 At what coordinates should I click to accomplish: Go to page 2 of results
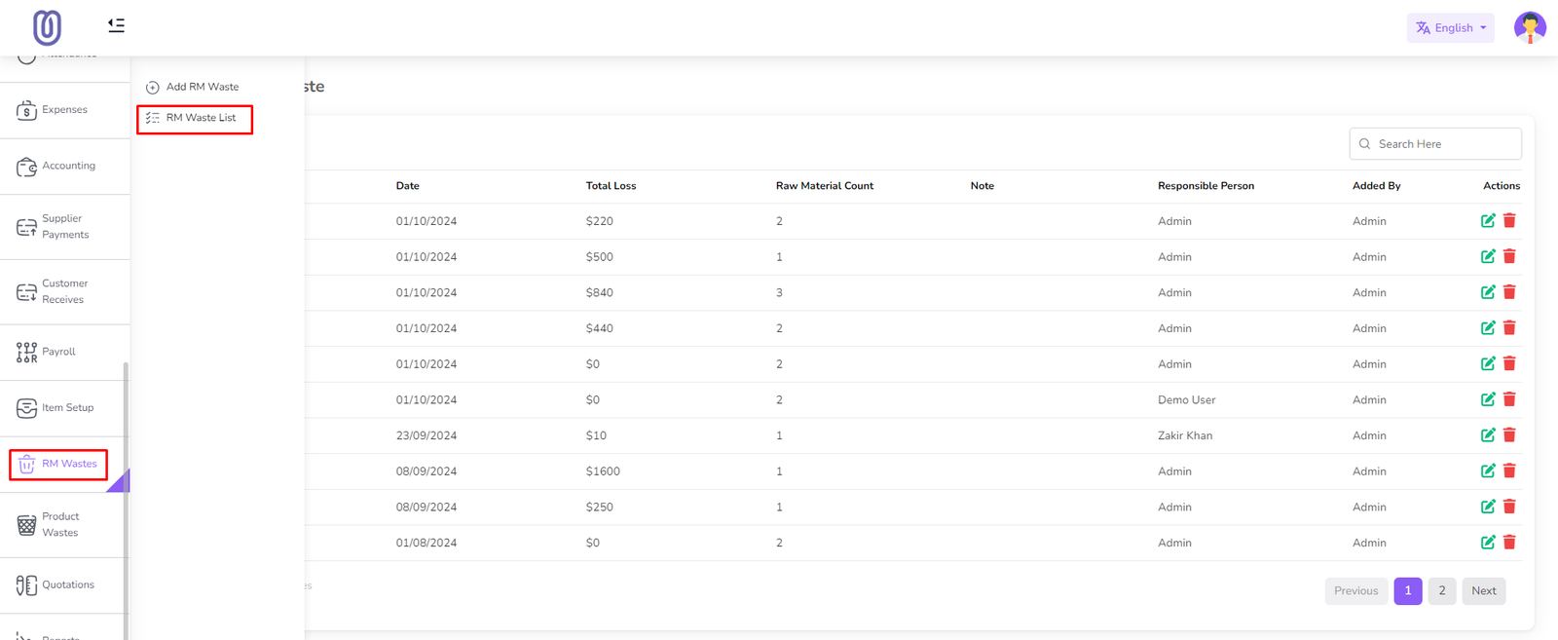1441,591
